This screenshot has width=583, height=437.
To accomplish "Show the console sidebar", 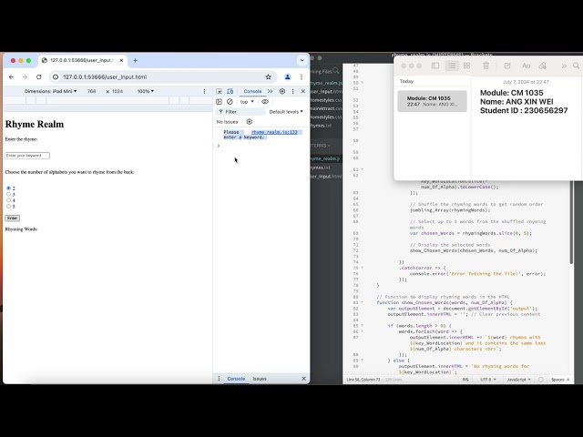I will tap(219, 101).
